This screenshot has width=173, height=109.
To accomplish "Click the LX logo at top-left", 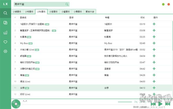I will click(x=5, y=4).
